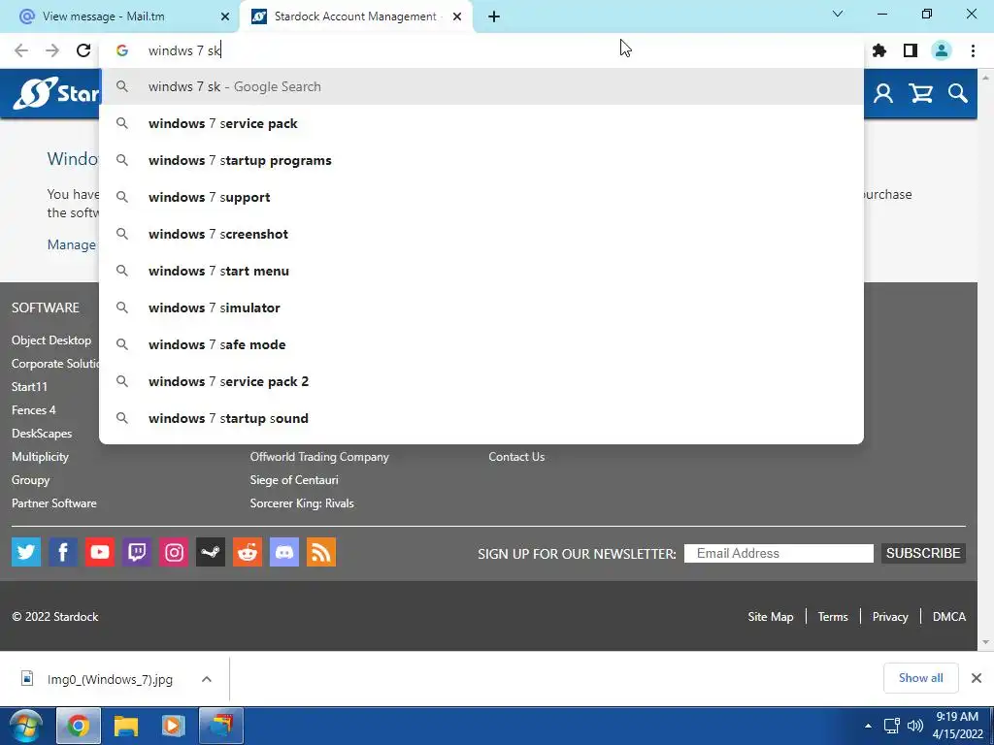This screenshot has width=994, height=745.
Task: Click the Discord social icon
Action: (284, 552)
